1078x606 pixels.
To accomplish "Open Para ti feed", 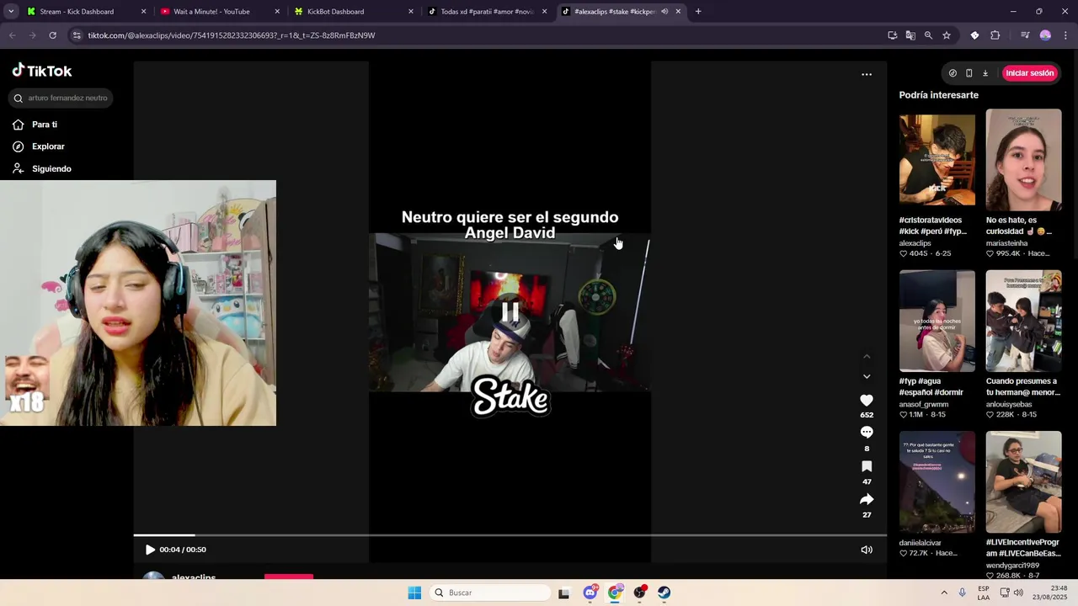I will coord(35,125).
